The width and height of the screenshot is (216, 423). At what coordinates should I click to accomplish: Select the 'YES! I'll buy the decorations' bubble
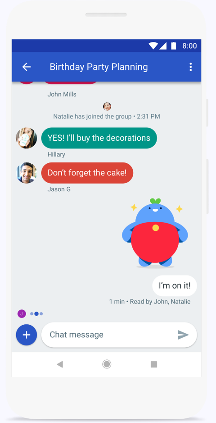(x=99, y=138)
